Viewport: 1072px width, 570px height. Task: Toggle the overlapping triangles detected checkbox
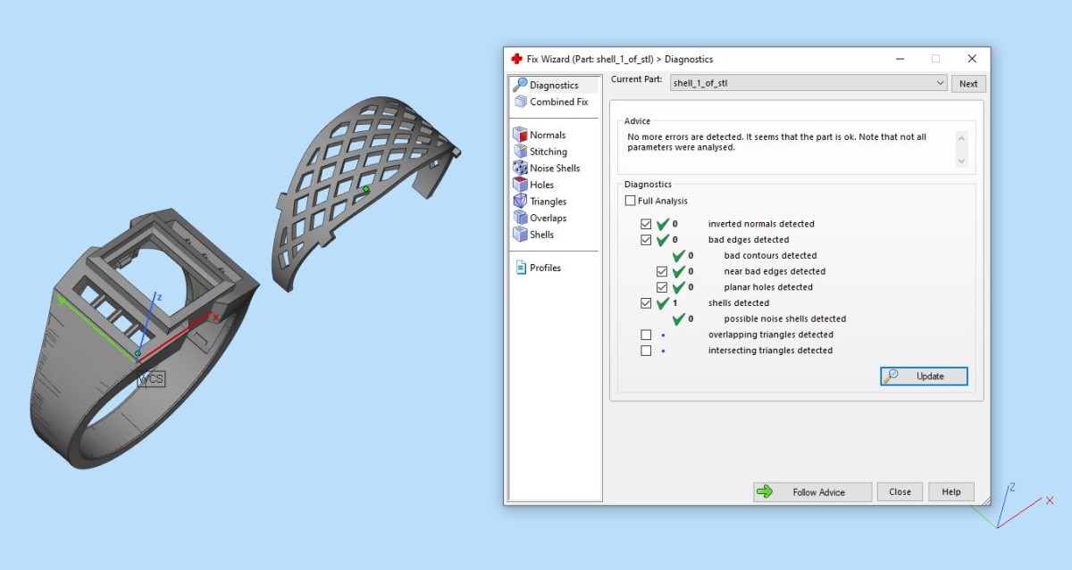(646, 335)
